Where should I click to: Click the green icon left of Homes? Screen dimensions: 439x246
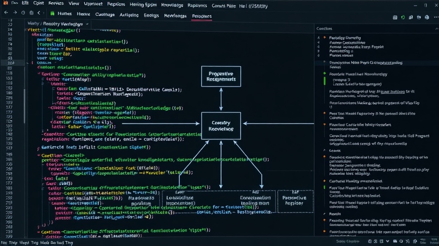tap(52, 13)
